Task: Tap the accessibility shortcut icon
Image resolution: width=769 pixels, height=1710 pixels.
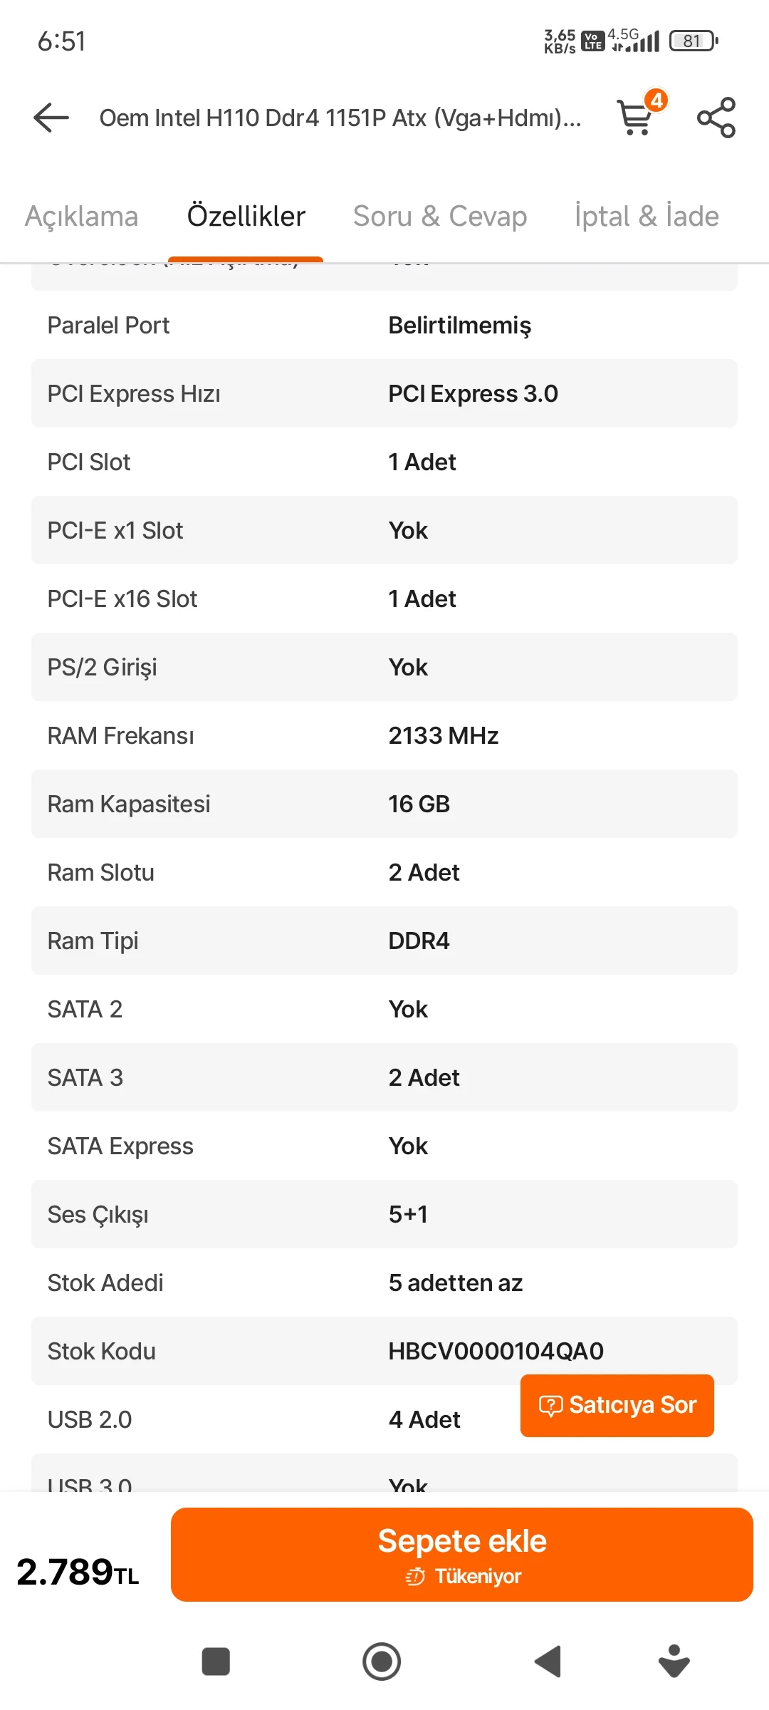Action: [x=674, y=1662]
